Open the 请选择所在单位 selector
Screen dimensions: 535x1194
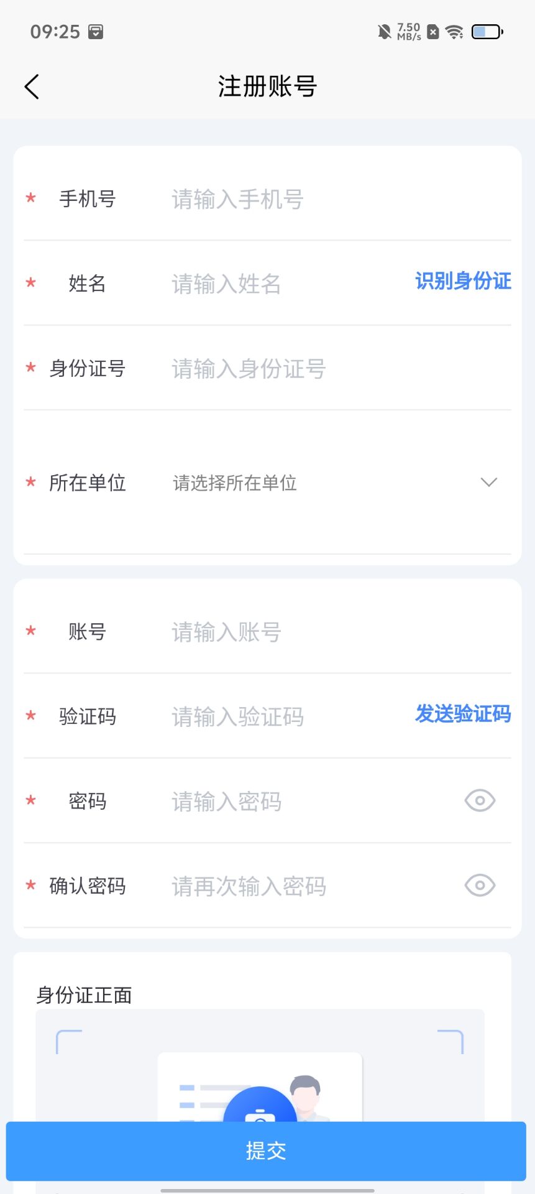pyautogui.click(x=235, y=483)
